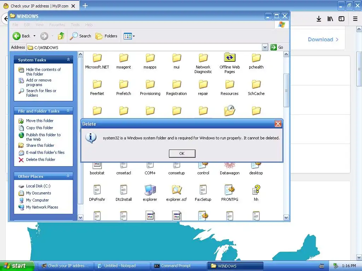Open a new browser tab with plus

tap(85, 6)
